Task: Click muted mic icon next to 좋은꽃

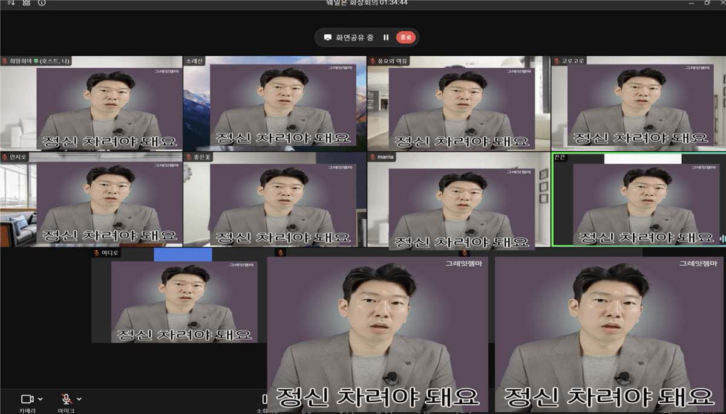Action: (189, 157)
